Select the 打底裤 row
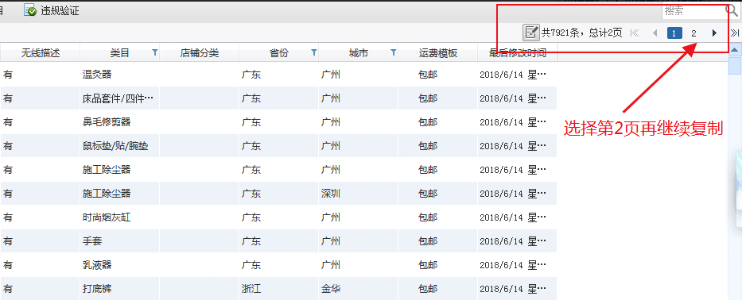Image resolution: width=742 pixels, height=300 pixels. point(278,289)
